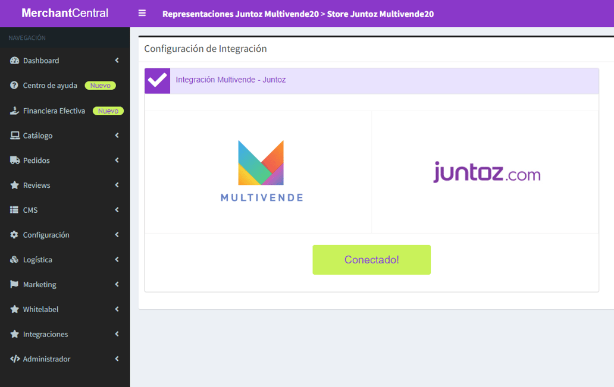
Task: Click the Reviews star icon
Action: [14, 185]
